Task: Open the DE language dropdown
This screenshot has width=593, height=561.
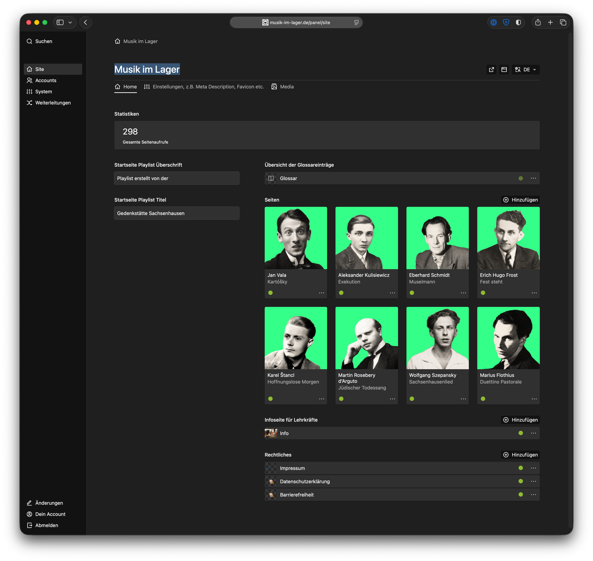Action: (525, 70)
